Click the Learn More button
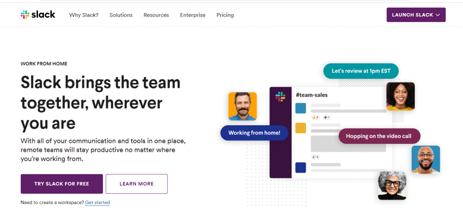 (137, 184)
